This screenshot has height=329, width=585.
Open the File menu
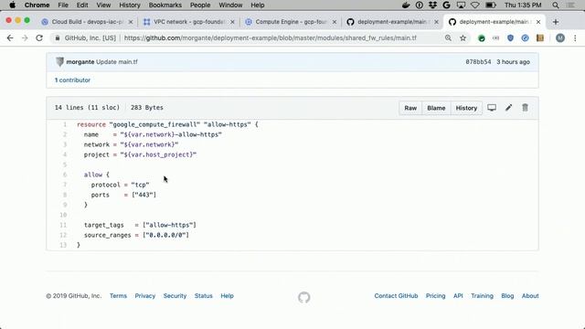pyautogui.click(x=63, y=5)
